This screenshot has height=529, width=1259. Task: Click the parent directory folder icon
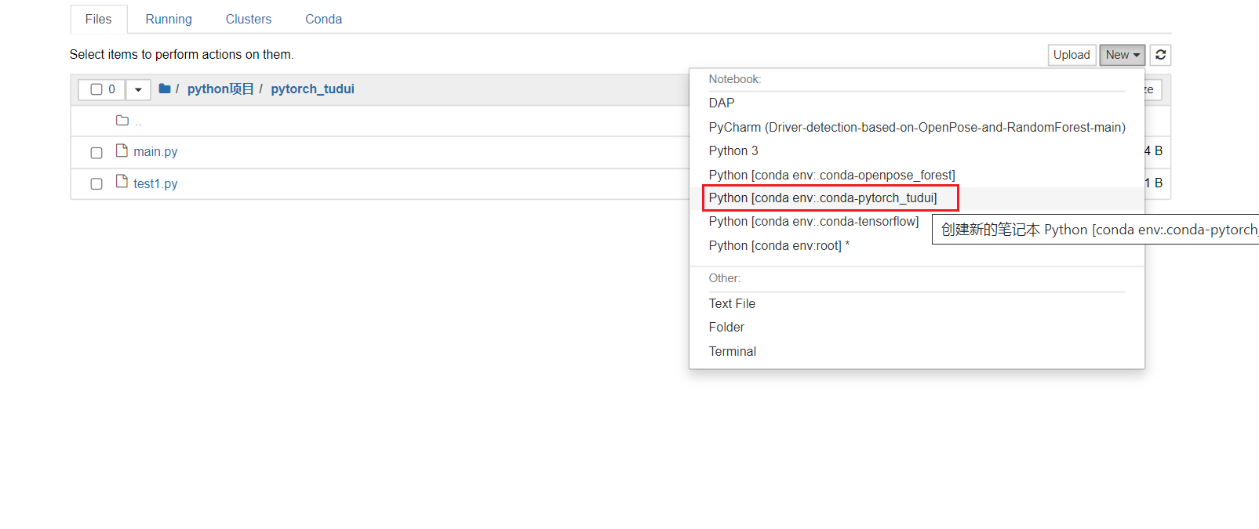coord(122,121)
